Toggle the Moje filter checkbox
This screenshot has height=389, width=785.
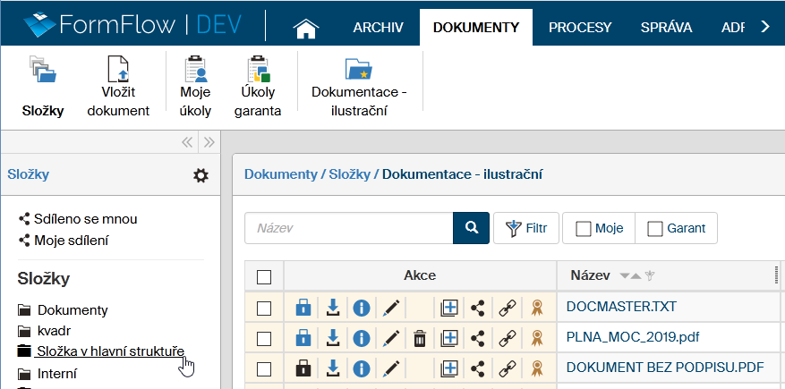point(584,228)
